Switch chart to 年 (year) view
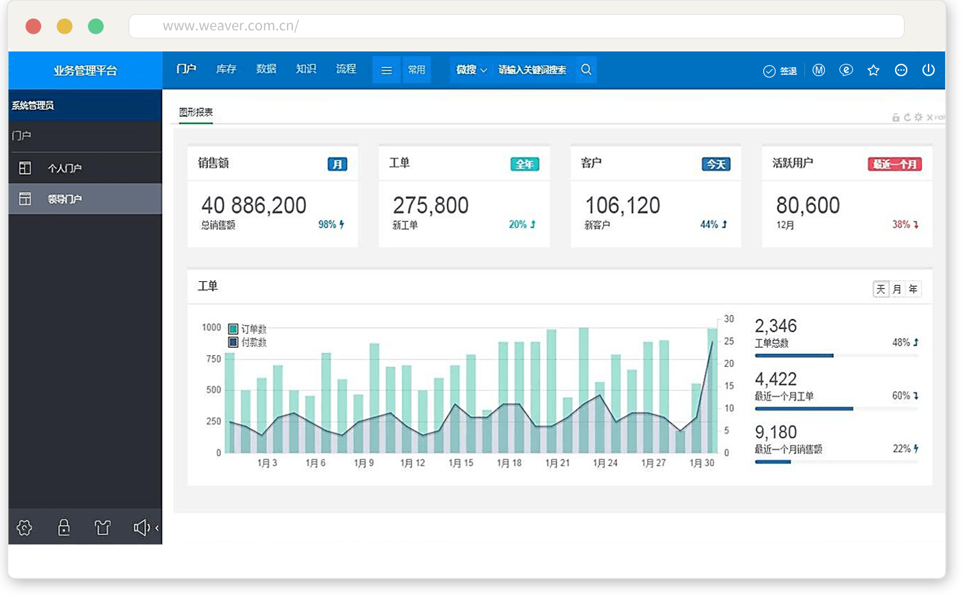This screenshot has height=600, width=978. click(913, 289)
